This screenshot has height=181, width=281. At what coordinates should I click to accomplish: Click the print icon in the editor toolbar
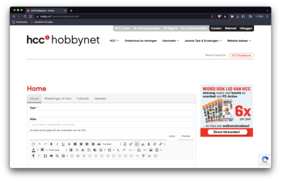(51, 156)
